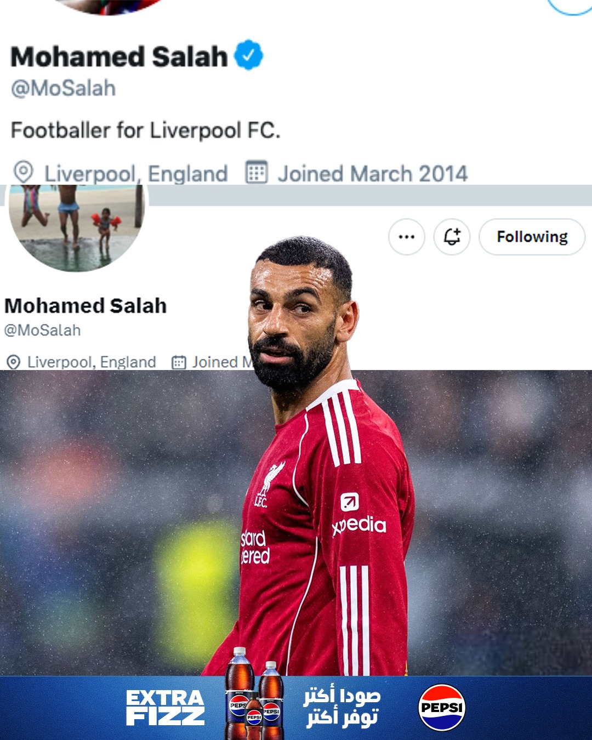Click the Arabic slogan text in Pepsi banner
The height and width of the screenshot is (740, 592).
click(342, 708)
